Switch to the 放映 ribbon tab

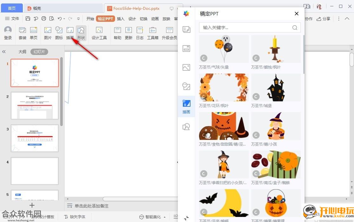pyautogui.click(x=166, y=19)
